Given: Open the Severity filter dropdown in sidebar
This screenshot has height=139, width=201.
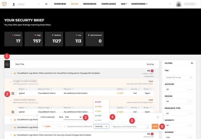Looking at the screenshot, I should tap(179, 125).
